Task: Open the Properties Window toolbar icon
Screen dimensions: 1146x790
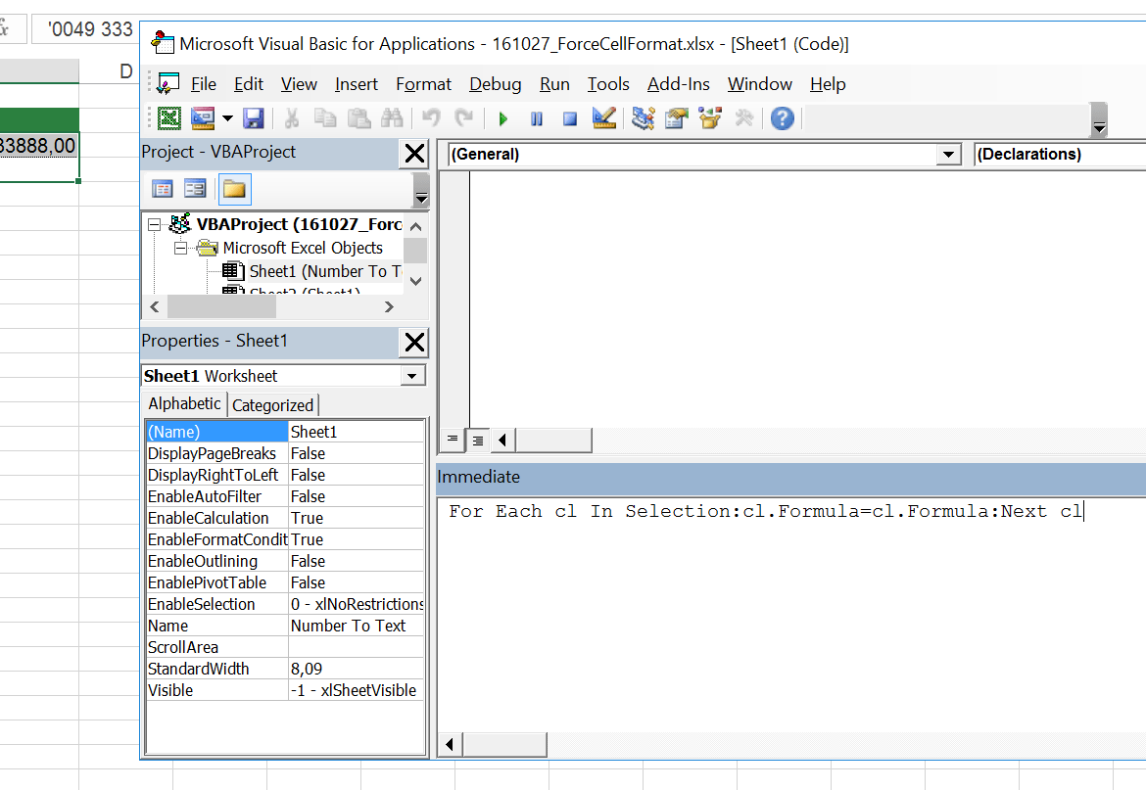Action: click(x=677, y=118)
